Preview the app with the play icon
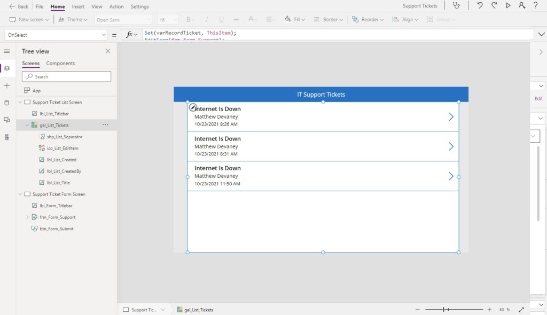The height and width of the screenshot is (315, 547). 508,5
